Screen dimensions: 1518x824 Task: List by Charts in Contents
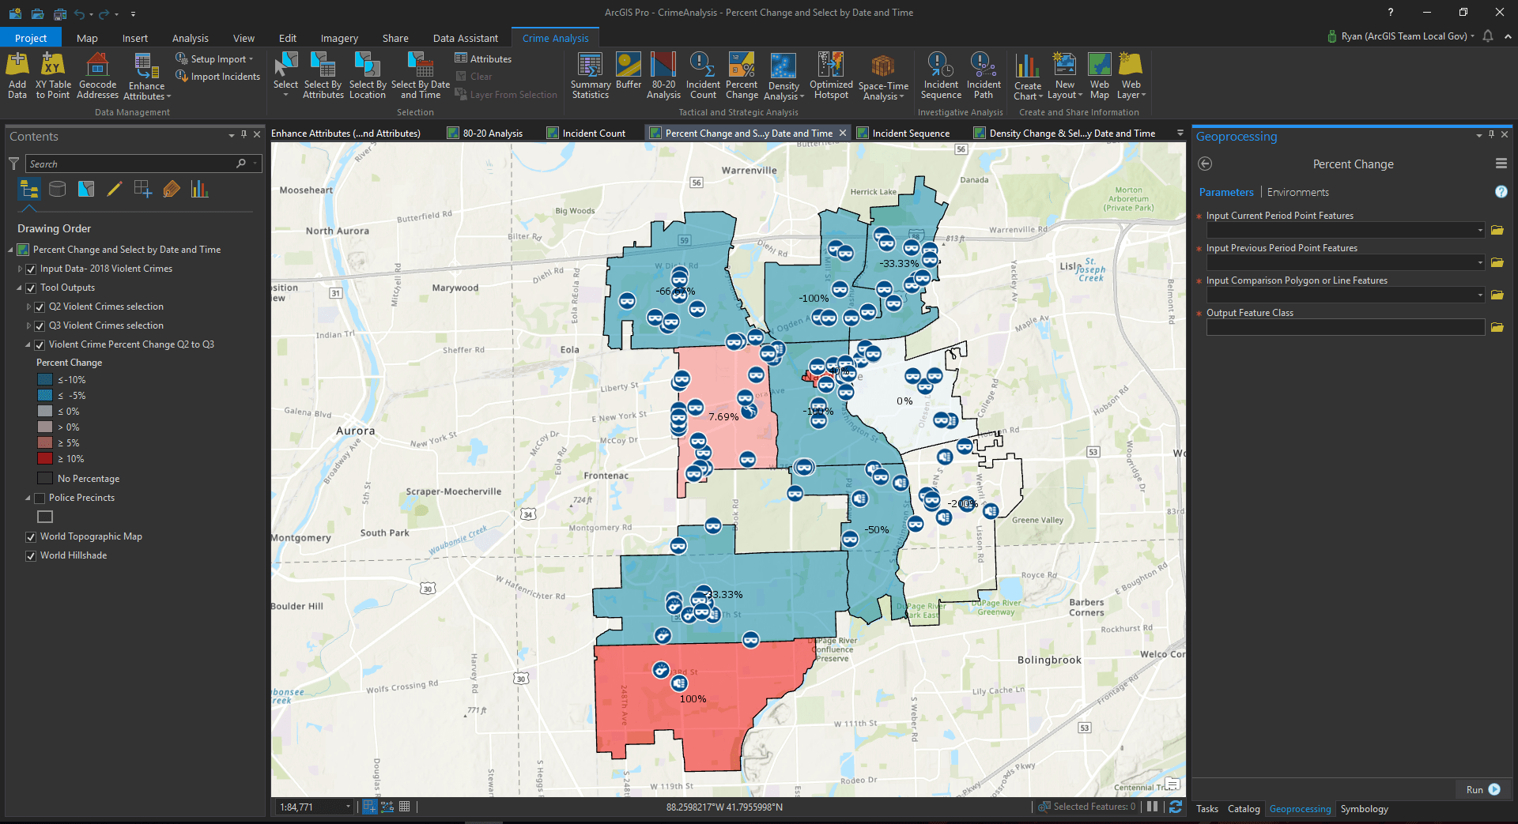[x=200, y=189]
